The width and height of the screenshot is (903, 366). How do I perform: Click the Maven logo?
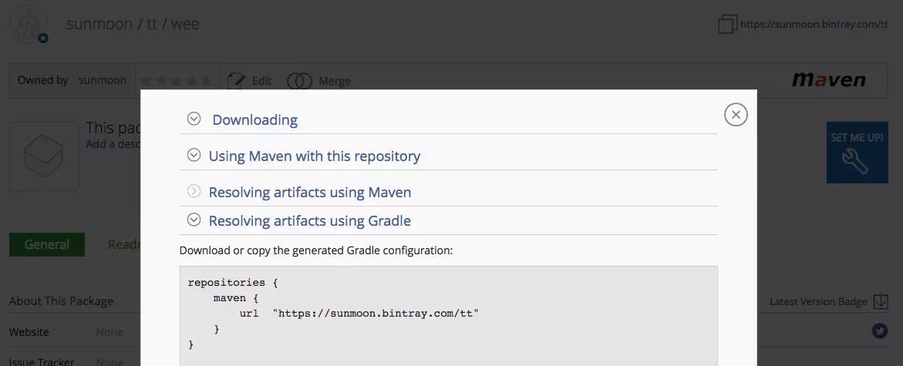pyautogui.click(x=829, y=80)
